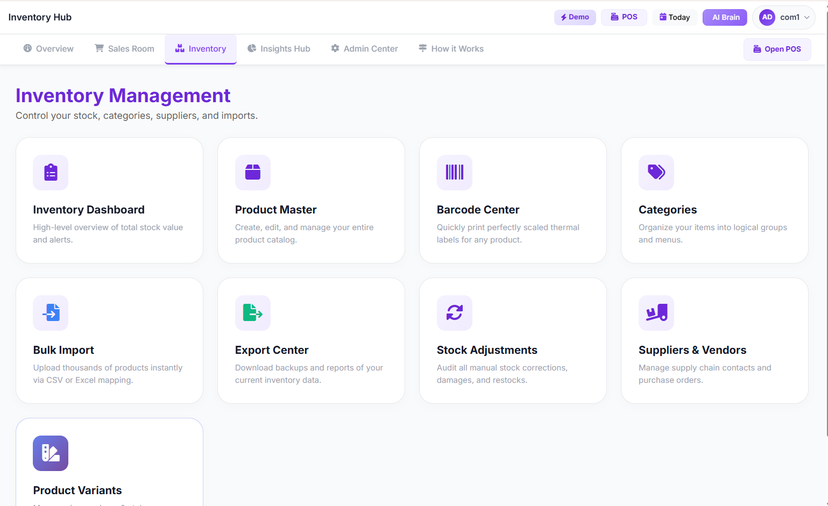Open the Product Master card title
This screenshot has width=828, height=506.
(275, 210)
